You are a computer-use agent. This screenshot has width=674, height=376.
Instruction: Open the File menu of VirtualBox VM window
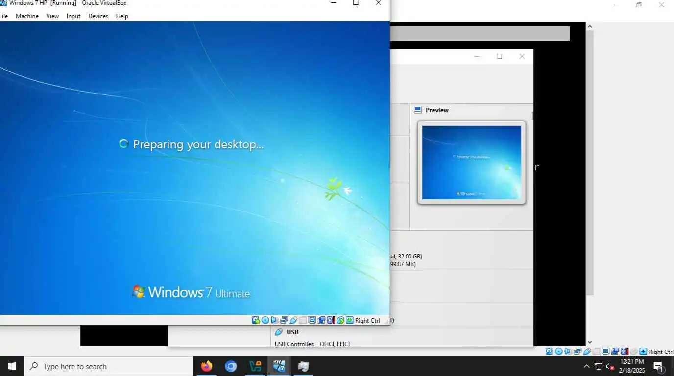point(4,16)
